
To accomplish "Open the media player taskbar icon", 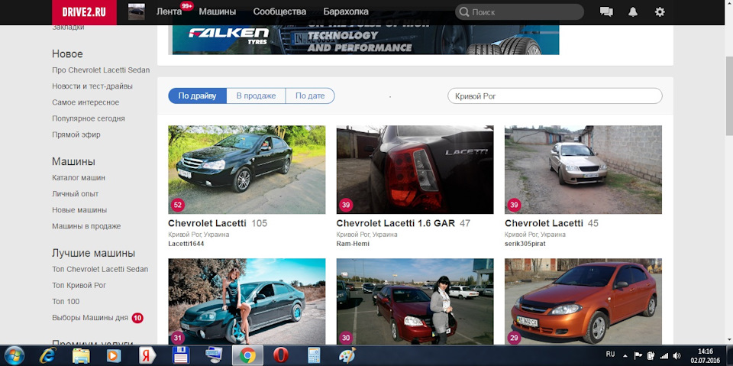I will 114,356.
